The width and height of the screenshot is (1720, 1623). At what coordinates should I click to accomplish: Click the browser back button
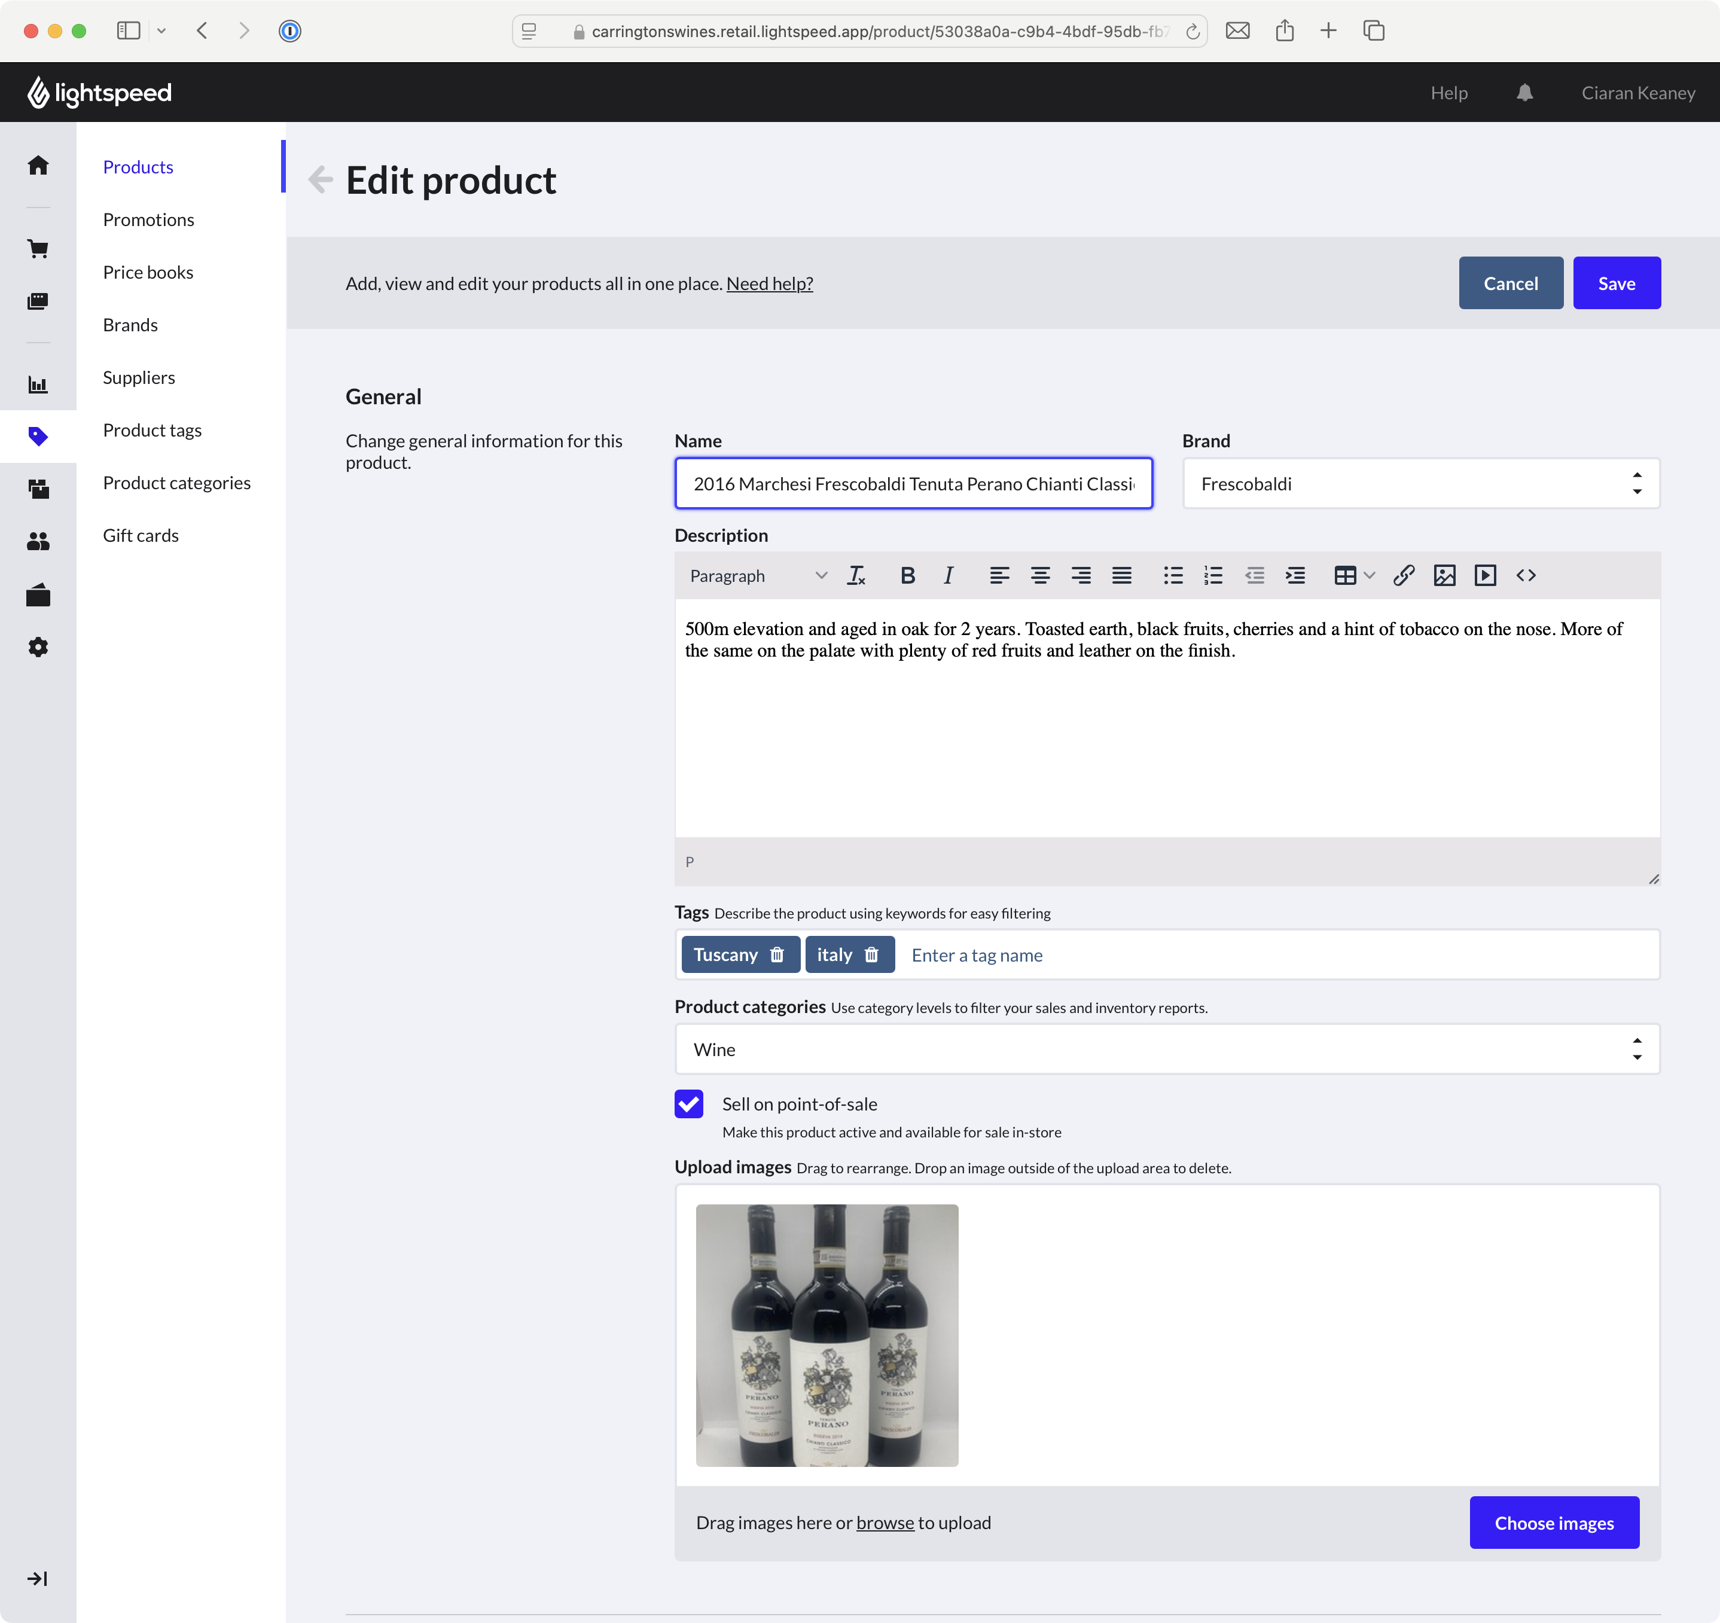pyautogui.click(x=203, y=31)
